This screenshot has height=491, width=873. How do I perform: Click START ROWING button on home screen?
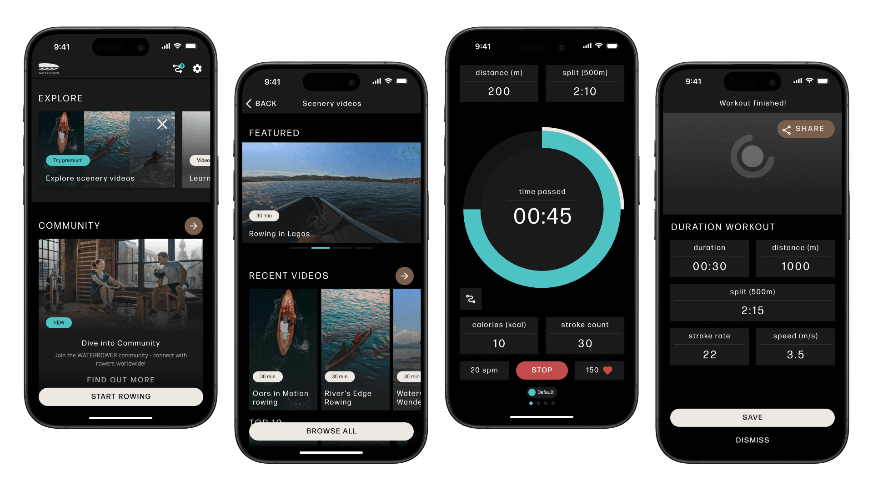point(120,396)
